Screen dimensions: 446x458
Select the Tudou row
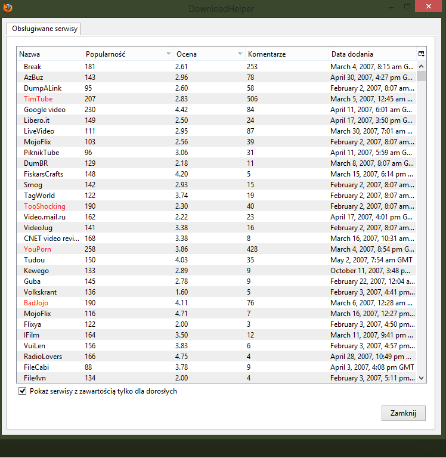pyautogui.click(x=216, y=260)
